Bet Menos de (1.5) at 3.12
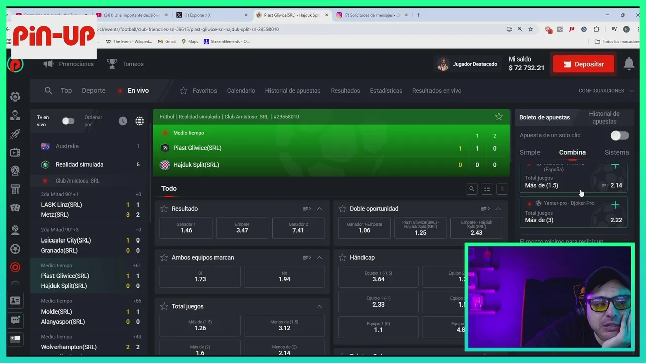 tap(284, 325)
